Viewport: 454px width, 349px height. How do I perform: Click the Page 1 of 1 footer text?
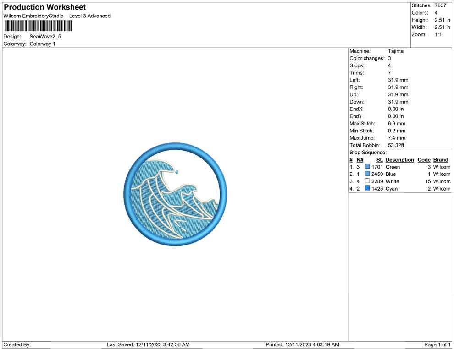437,344
